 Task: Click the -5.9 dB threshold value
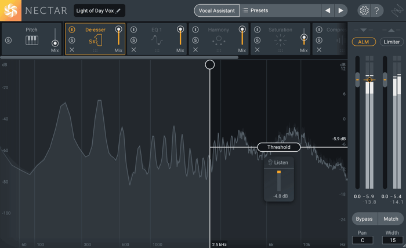(339, 139)
